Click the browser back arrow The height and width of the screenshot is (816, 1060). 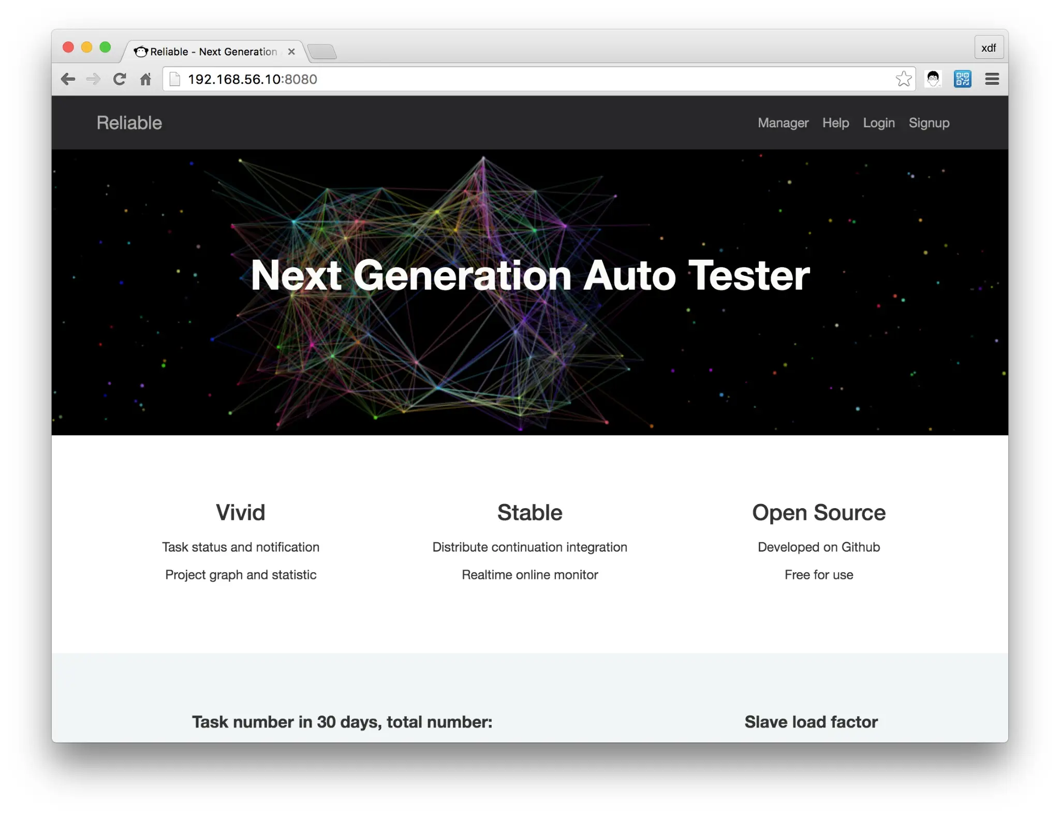click(x=68, y=79)
